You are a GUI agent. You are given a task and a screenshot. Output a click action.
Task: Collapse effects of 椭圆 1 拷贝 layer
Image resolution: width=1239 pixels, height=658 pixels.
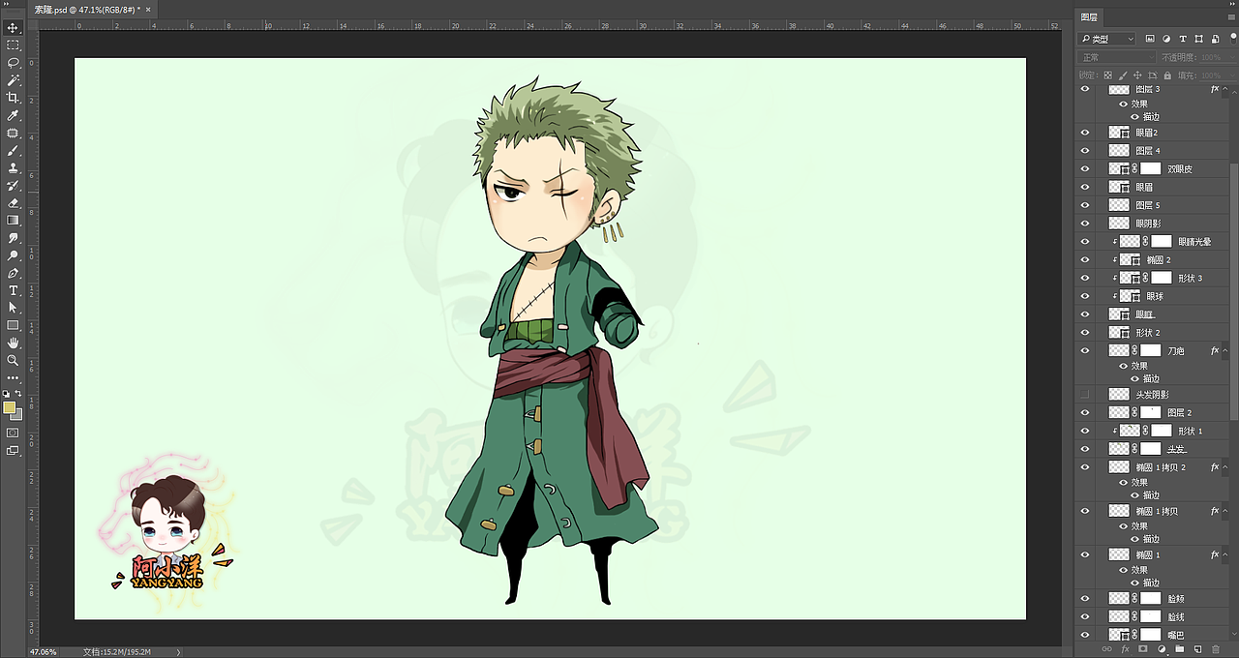pyautogui.click(x=1224, y=510)
